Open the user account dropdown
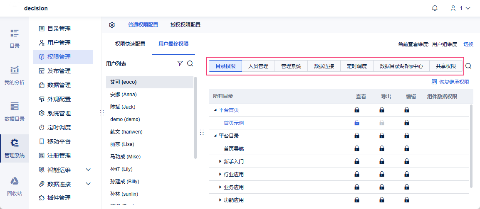The width and height of the screenshot is (480, 209). pos(460,8)
